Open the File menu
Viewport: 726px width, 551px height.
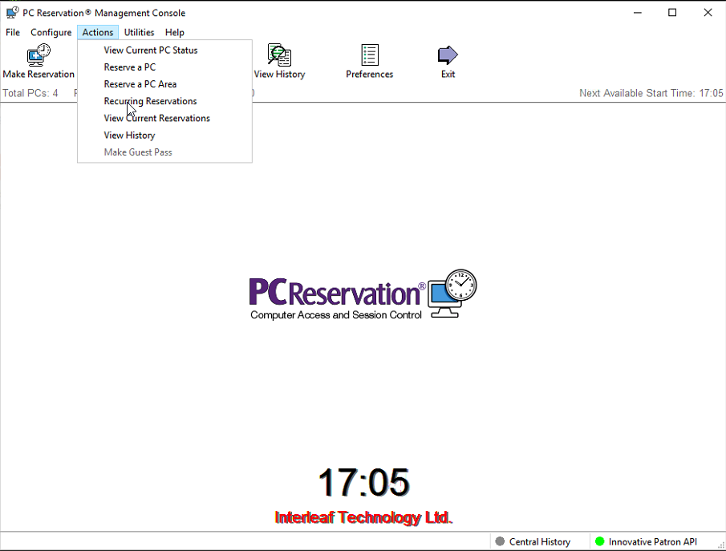(x=13, y=32)
